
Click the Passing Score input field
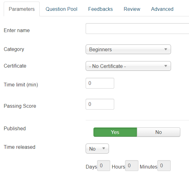(100, 104)
